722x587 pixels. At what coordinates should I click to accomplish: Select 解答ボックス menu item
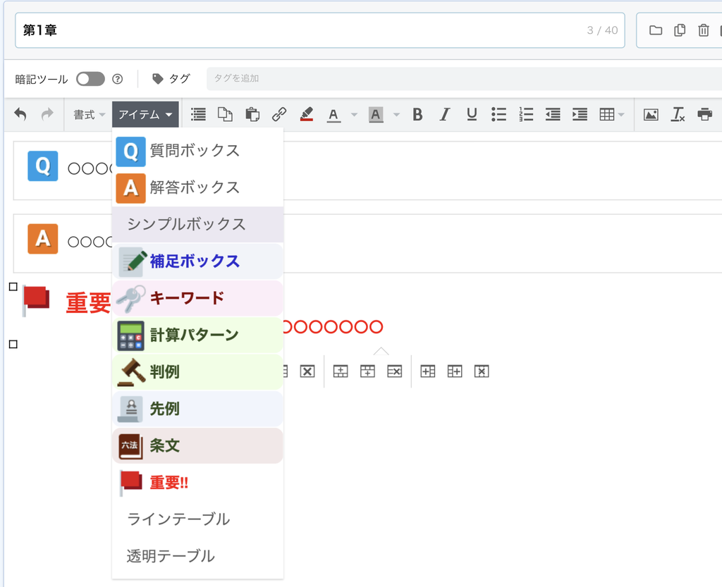(197, 187)
